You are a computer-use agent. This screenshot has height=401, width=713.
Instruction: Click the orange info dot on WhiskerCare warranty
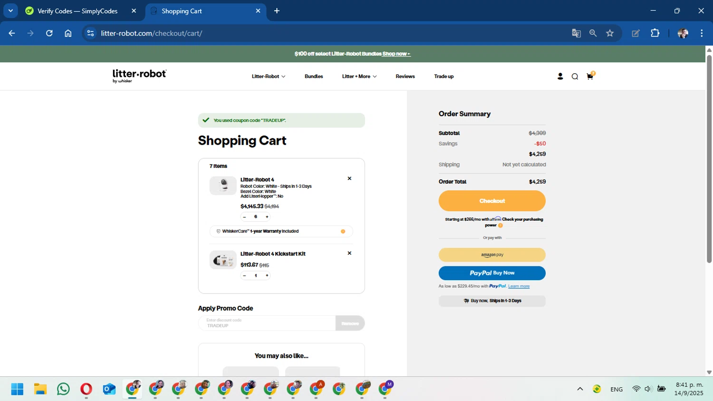click(x=343, y=231)
